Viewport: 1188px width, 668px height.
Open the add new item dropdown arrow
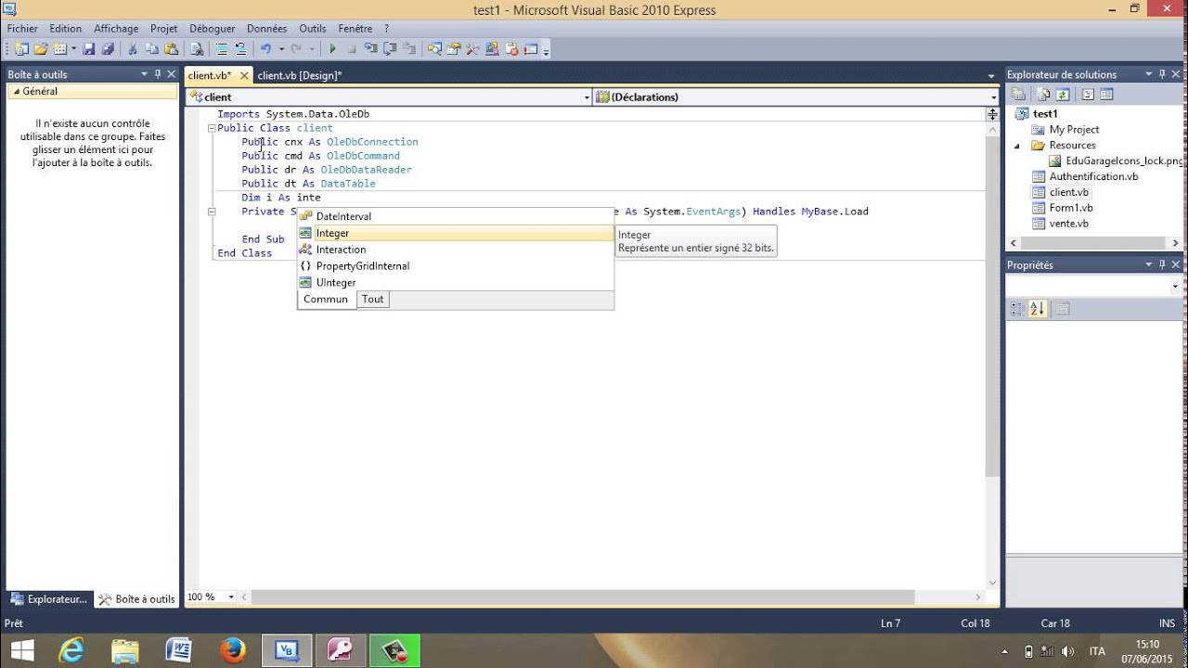pos(73,49)
